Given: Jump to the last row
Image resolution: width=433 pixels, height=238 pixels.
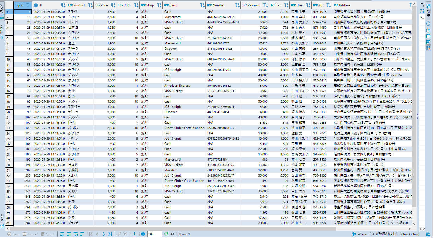Looking at the screenshot, I should point(110,234).
